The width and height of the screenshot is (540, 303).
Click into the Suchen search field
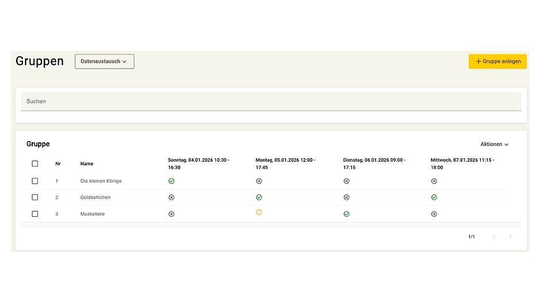[271, 102]
